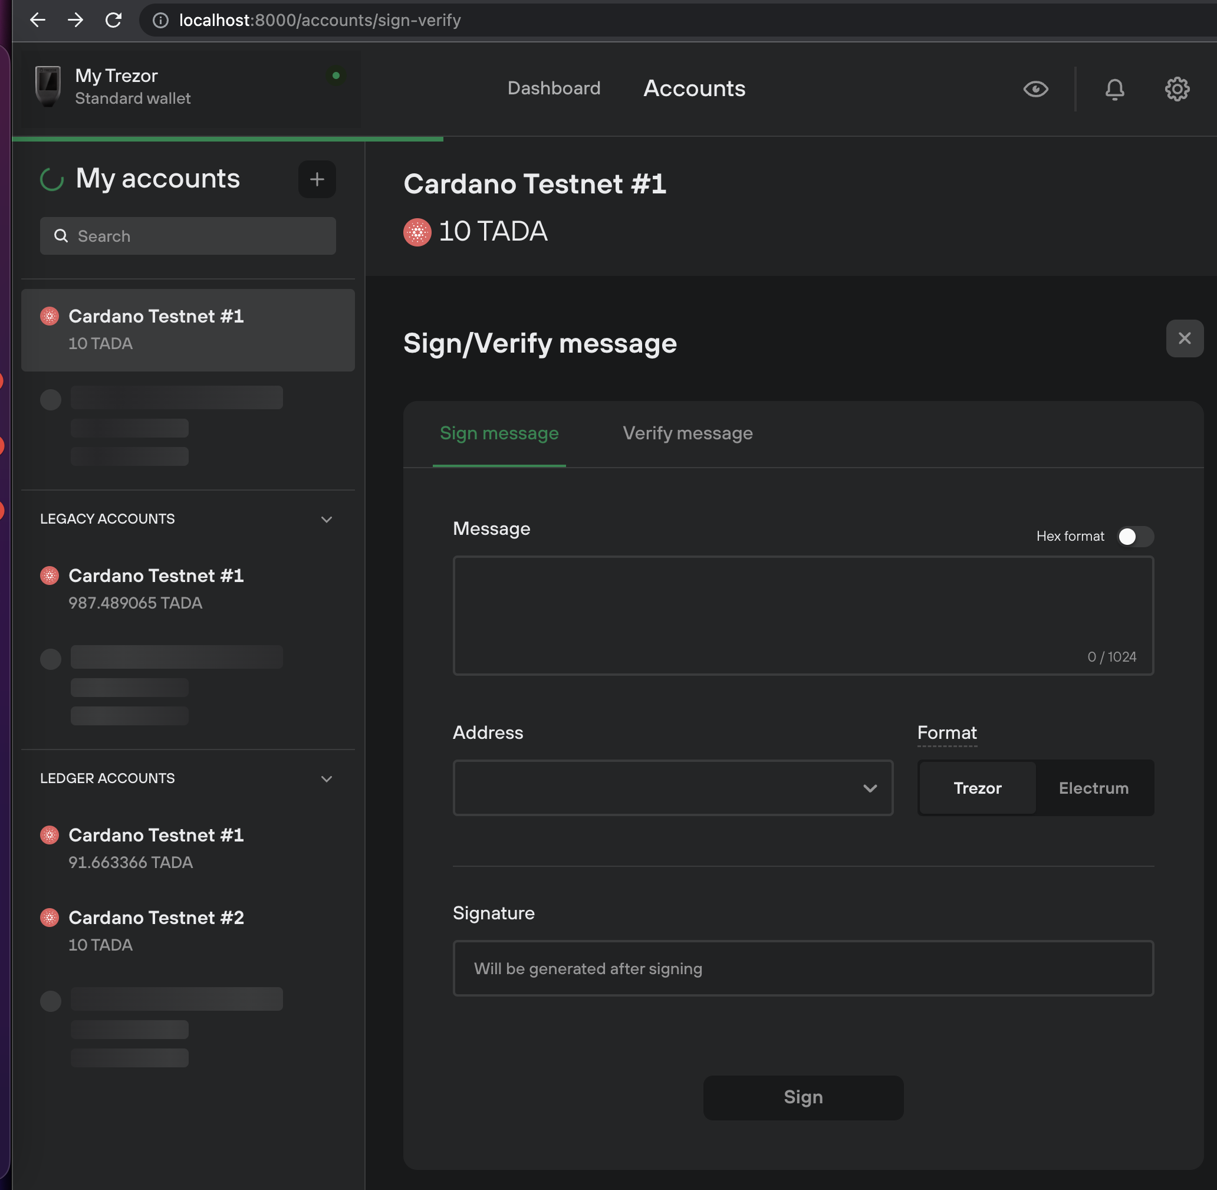Open the Address dropdown
1217x1190 pixels.
[x=673, y=788]
